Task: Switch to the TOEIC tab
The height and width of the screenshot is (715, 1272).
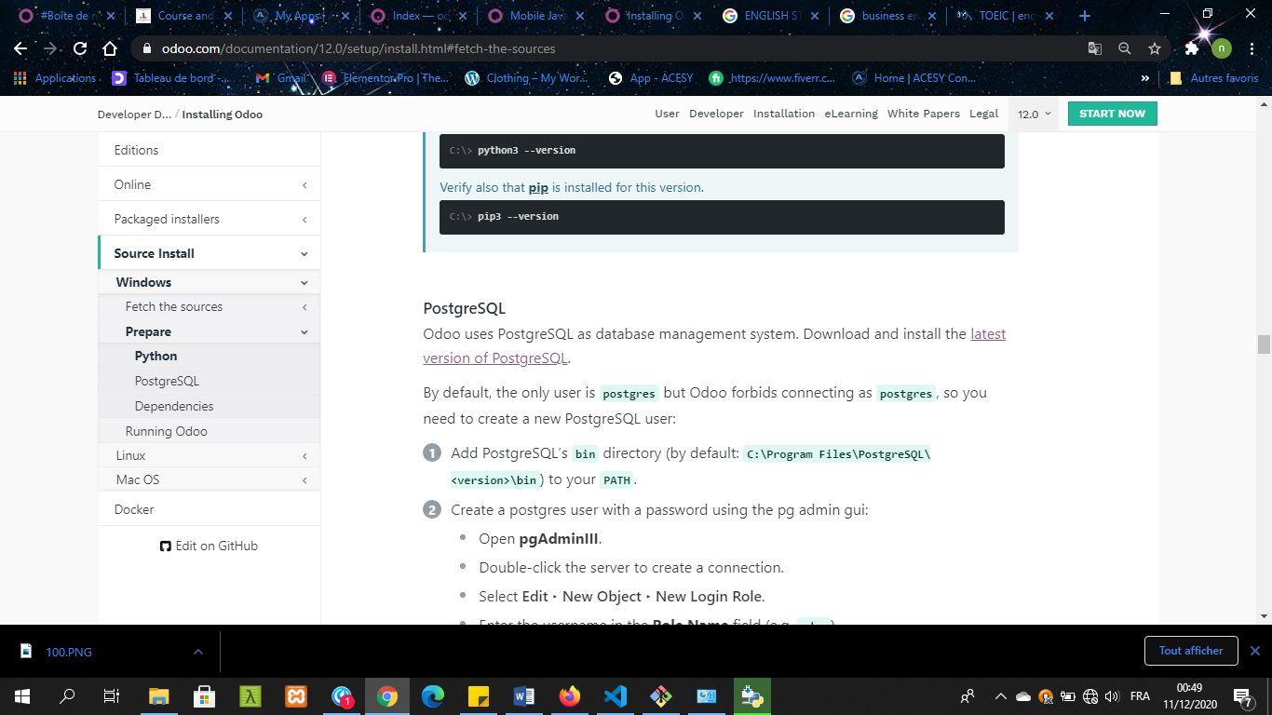Action: point(1005,16)
